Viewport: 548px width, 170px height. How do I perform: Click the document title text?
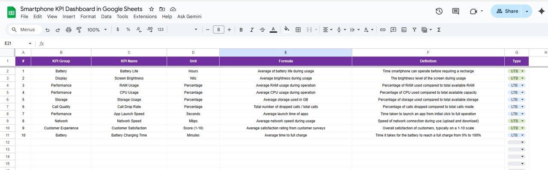(x=81, y=9)
